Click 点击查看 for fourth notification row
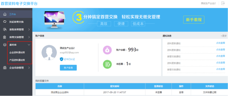Image resolution: width=228 pixels, height=96 pixels. click(x=220, y=63)
